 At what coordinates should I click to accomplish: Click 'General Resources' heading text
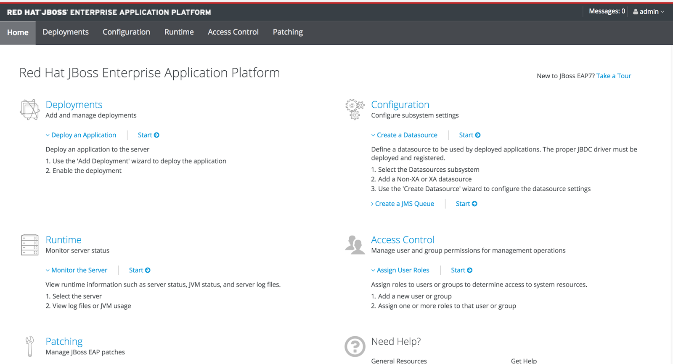pyautogui.click(x=399, y=361)
